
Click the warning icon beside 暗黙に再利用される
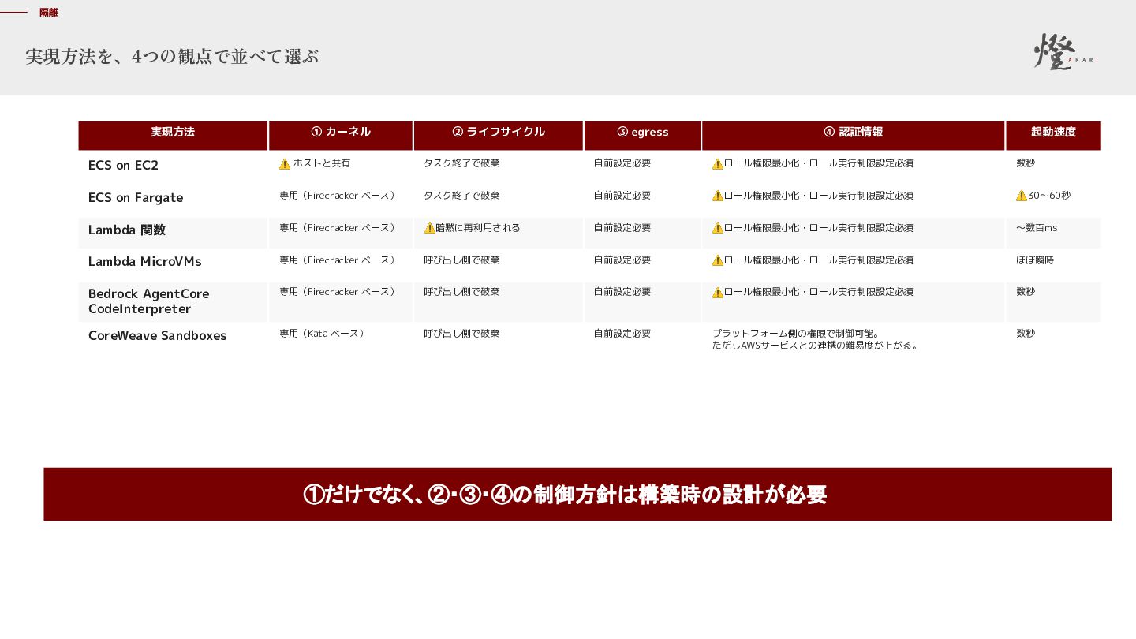[x=430, y=228]
